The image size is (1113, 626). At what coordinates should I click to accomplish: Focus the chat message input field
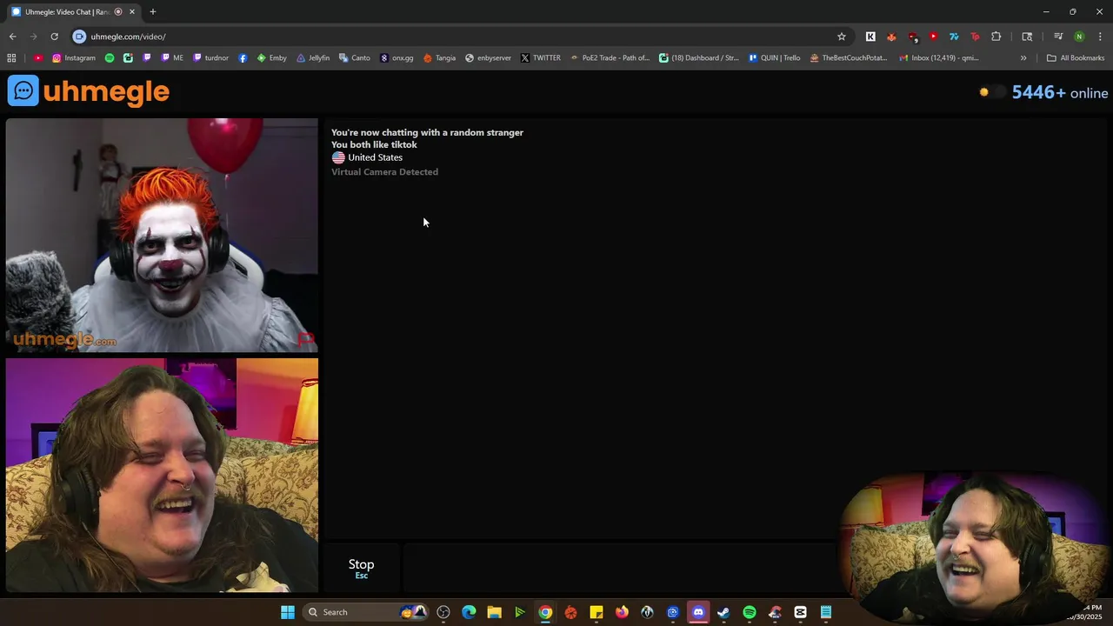point(619,569)
